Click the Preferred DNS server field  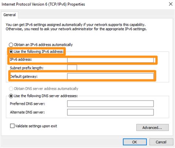pyautogui.click(x=110, y=104)
